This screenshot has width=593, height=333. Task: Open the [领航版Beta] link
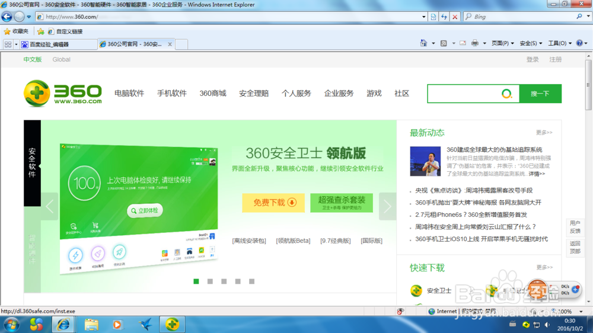(x=293, y=241)
